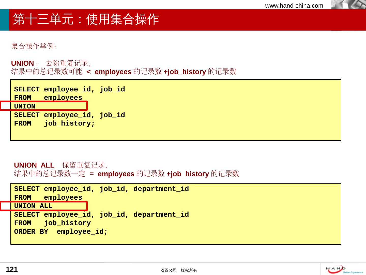Image resolution: width=366 pixels, height=275 pixels.
Task: Click the 'UNION ALL' keyword in the second code box
Action: pos(33,206)
